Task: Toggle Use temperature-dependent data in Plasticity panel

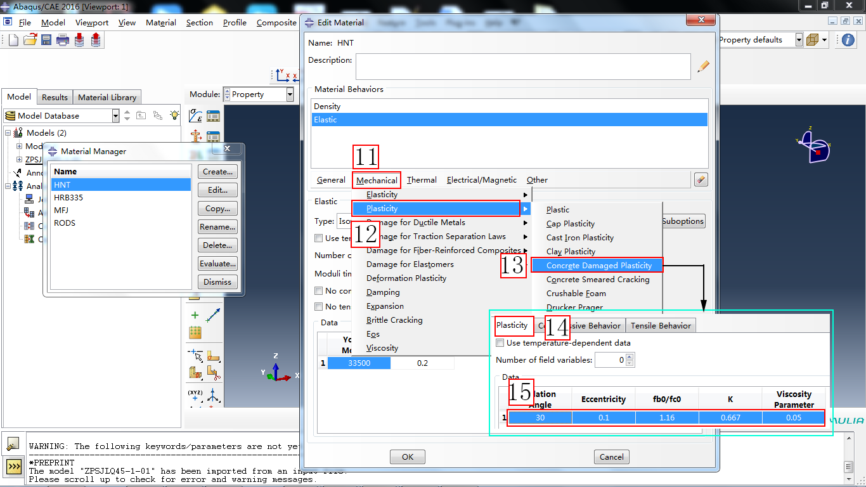Action: tap(500, 343)
